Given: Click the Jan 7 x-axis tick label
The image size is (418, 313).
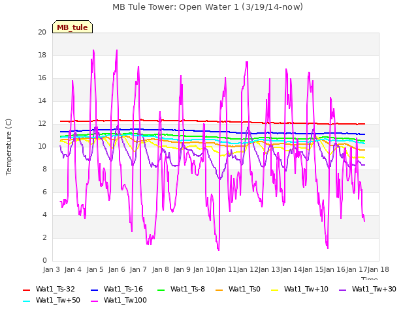Looking at the screenshot, I should tap(138, 269).
